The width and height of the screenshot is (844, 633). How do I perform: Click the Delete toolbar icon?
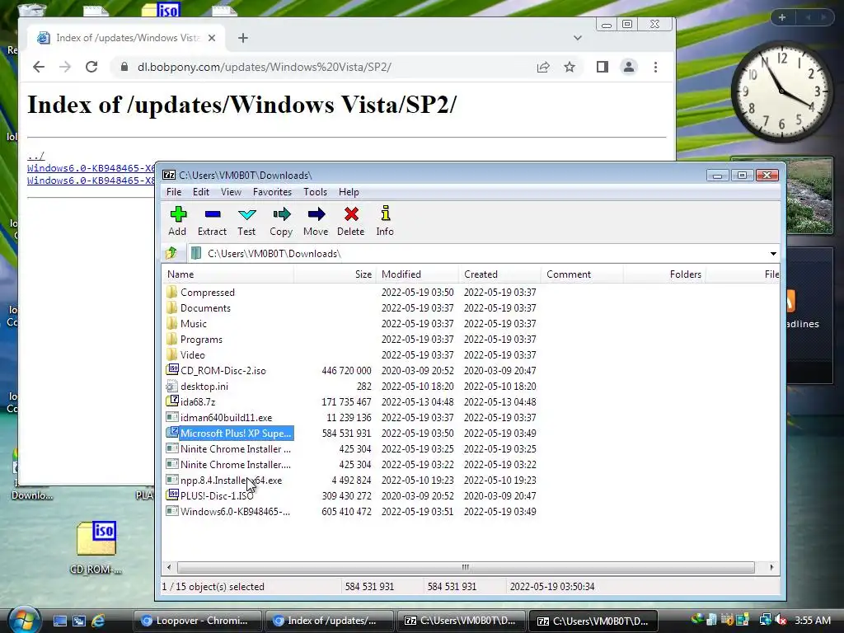351,221
